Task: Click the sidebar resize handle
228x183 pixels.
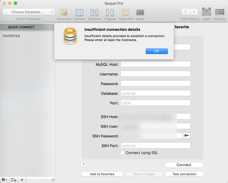Action: (53, 180)
